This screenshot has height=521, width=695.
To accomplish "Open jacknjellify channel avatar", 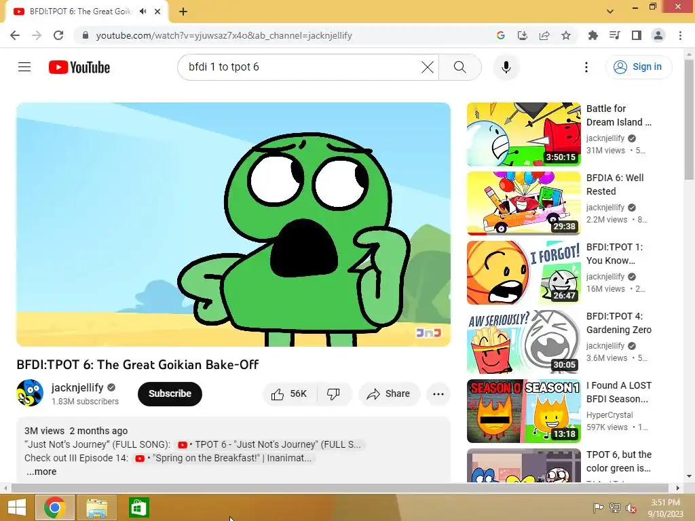I will click(30, 393).
